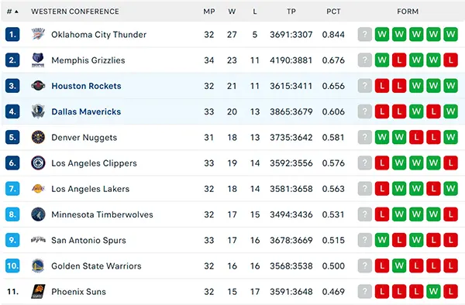This screenshot has height=305, width=465.
Task: Click the Dallas Mavericks team logo
Action: pos(38,111)
